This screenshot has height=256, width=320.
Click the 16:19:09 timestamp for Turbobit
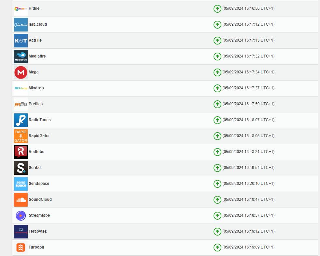(x=248, y=247)
